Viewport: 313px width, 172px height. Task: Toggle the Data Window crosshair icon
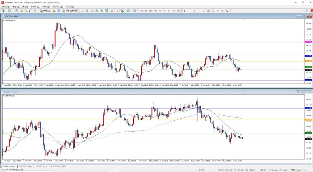tap(22, 11)
